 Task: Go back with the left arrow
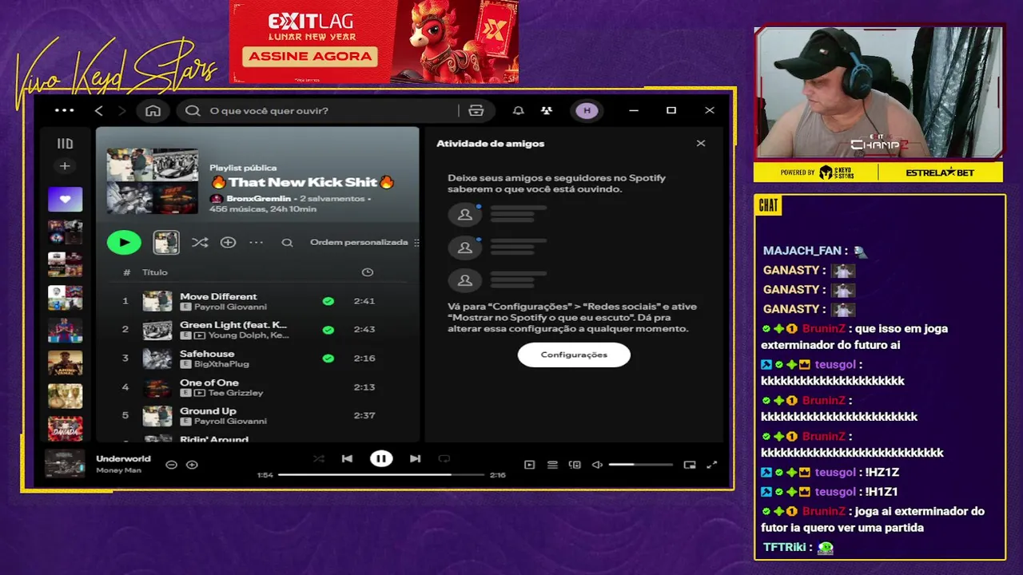click(x=99, y=110)
